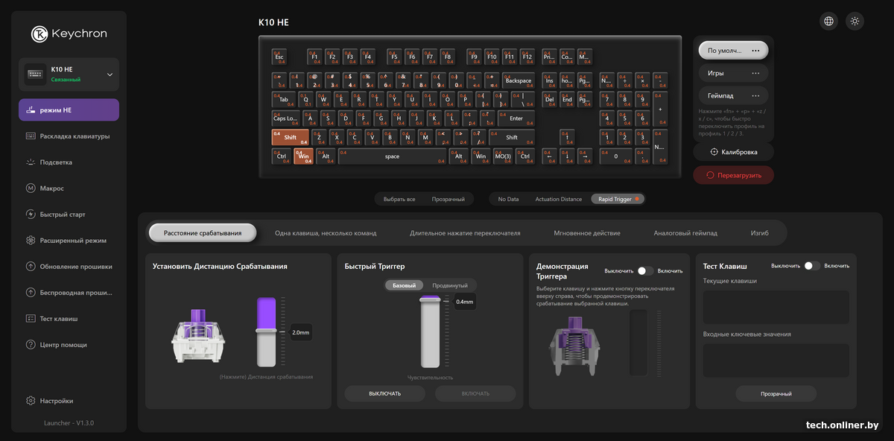Click the gear icon beside Настройки
Viewport: 894px width, 441px height.
pyautogui.click(x=31, y=401)
